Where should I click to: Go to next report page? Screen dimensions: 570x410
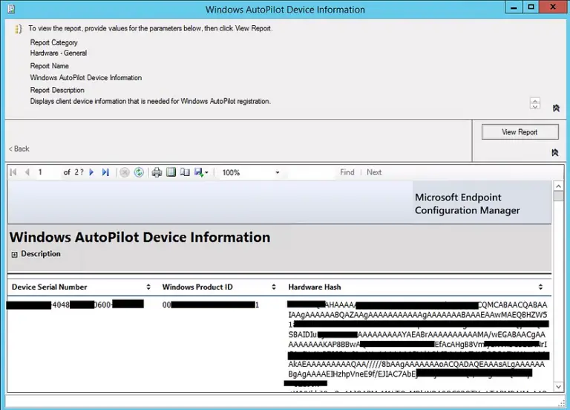tap(91, 172)
